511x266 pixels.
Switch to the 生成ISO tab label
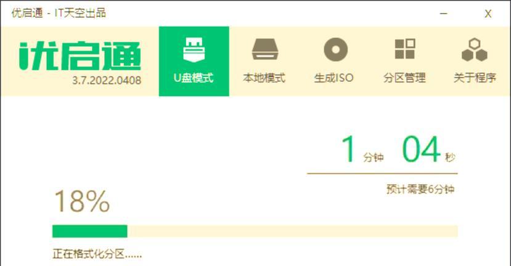click(333, 78)
